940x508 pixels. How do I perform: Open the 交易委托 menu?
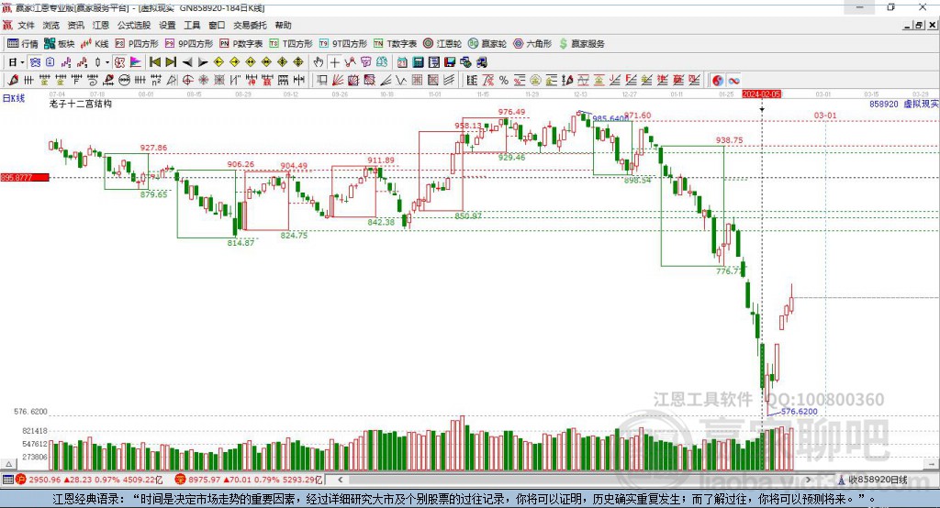click(x=250, y=25)
